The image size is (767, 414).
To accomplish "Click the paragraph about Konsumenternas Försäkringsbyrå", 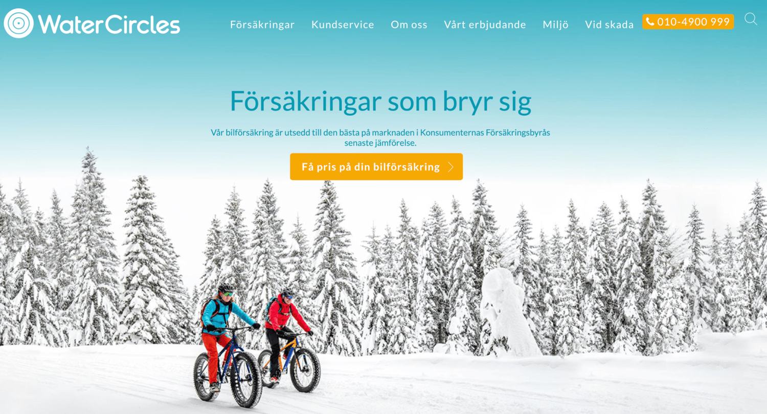I will tap(380, 138).
